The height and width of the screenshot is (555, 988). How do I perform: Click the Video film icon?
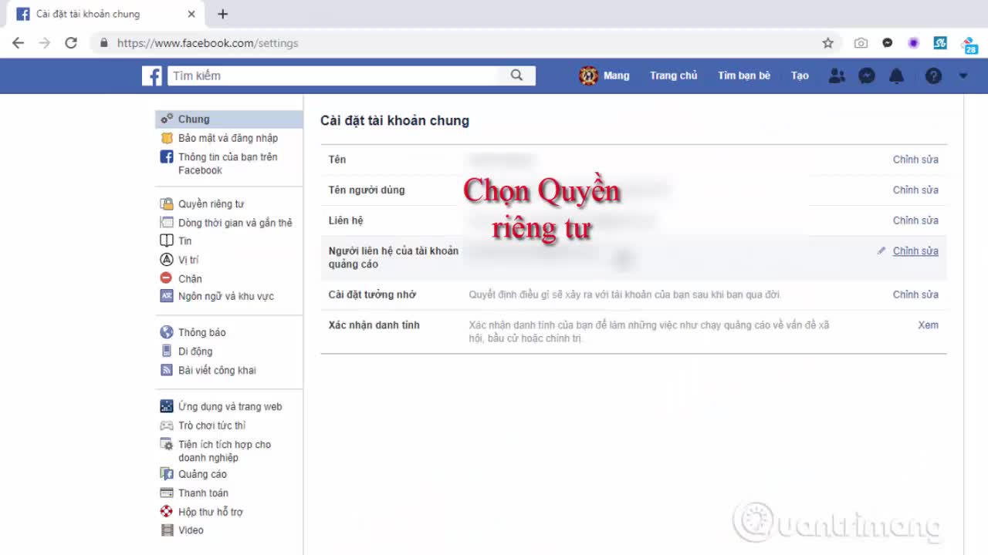point(166,530)
